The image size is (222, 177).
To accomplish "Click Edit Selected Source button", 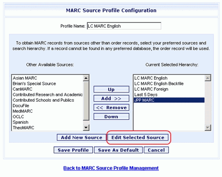I will coord(138,137).
